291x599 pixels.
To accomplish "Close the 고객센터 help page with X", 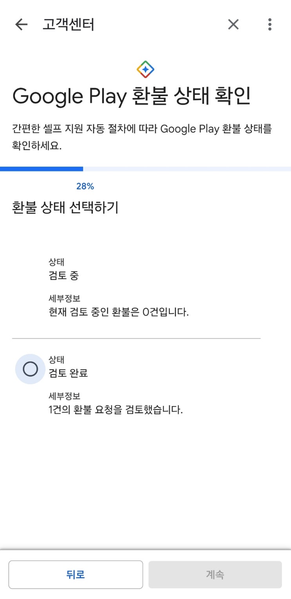I will [x=233, y=25].
